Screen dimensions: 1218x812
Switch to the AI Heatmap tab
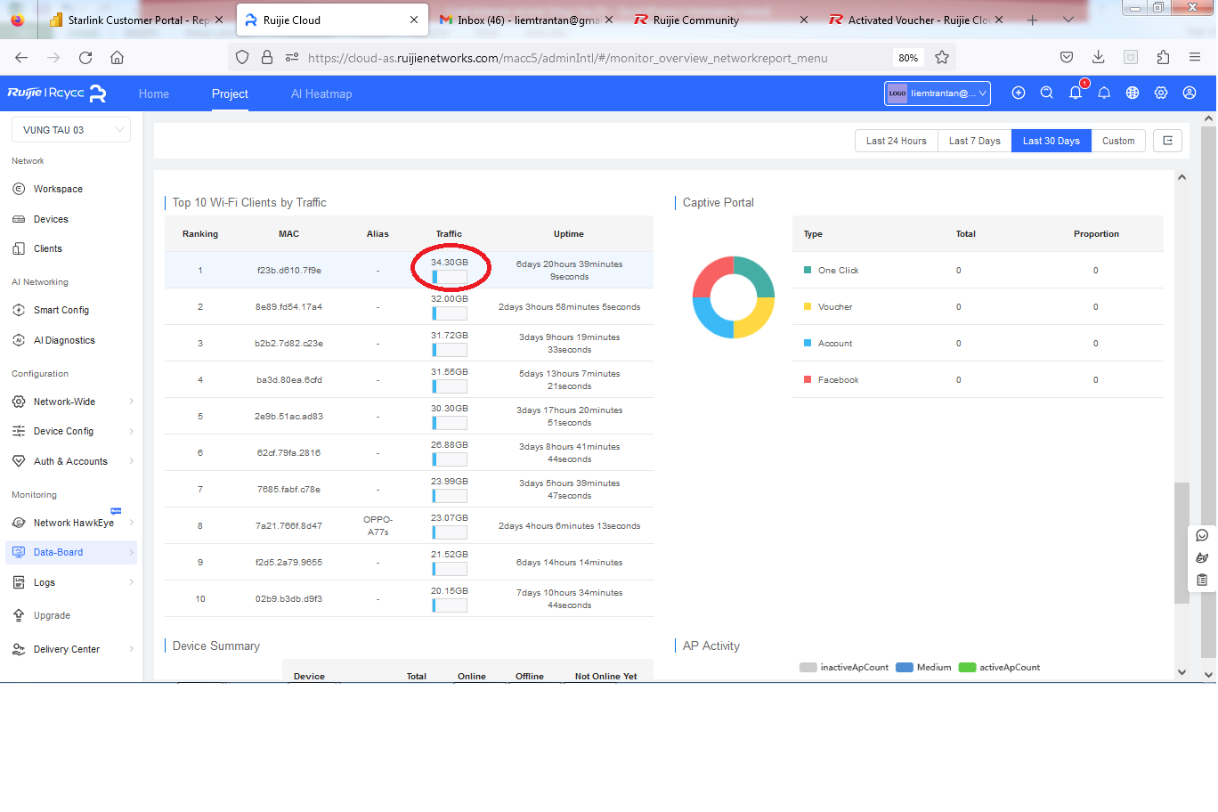321,93
